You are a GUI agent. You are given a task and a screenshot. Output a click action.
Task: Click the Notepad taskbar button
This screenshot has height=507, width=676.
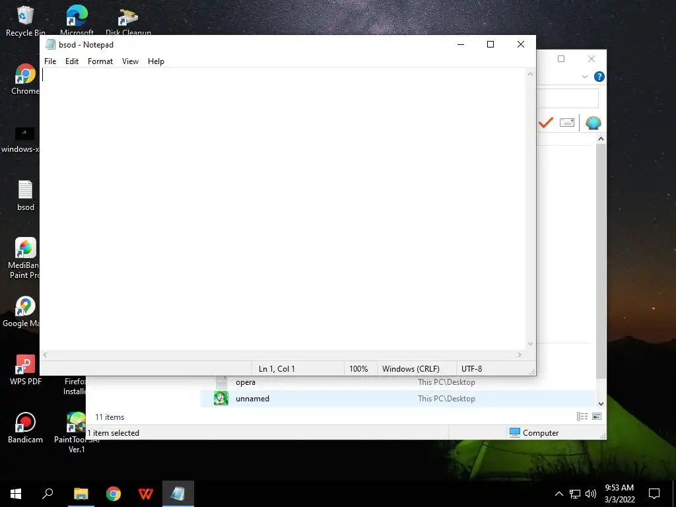178,494
